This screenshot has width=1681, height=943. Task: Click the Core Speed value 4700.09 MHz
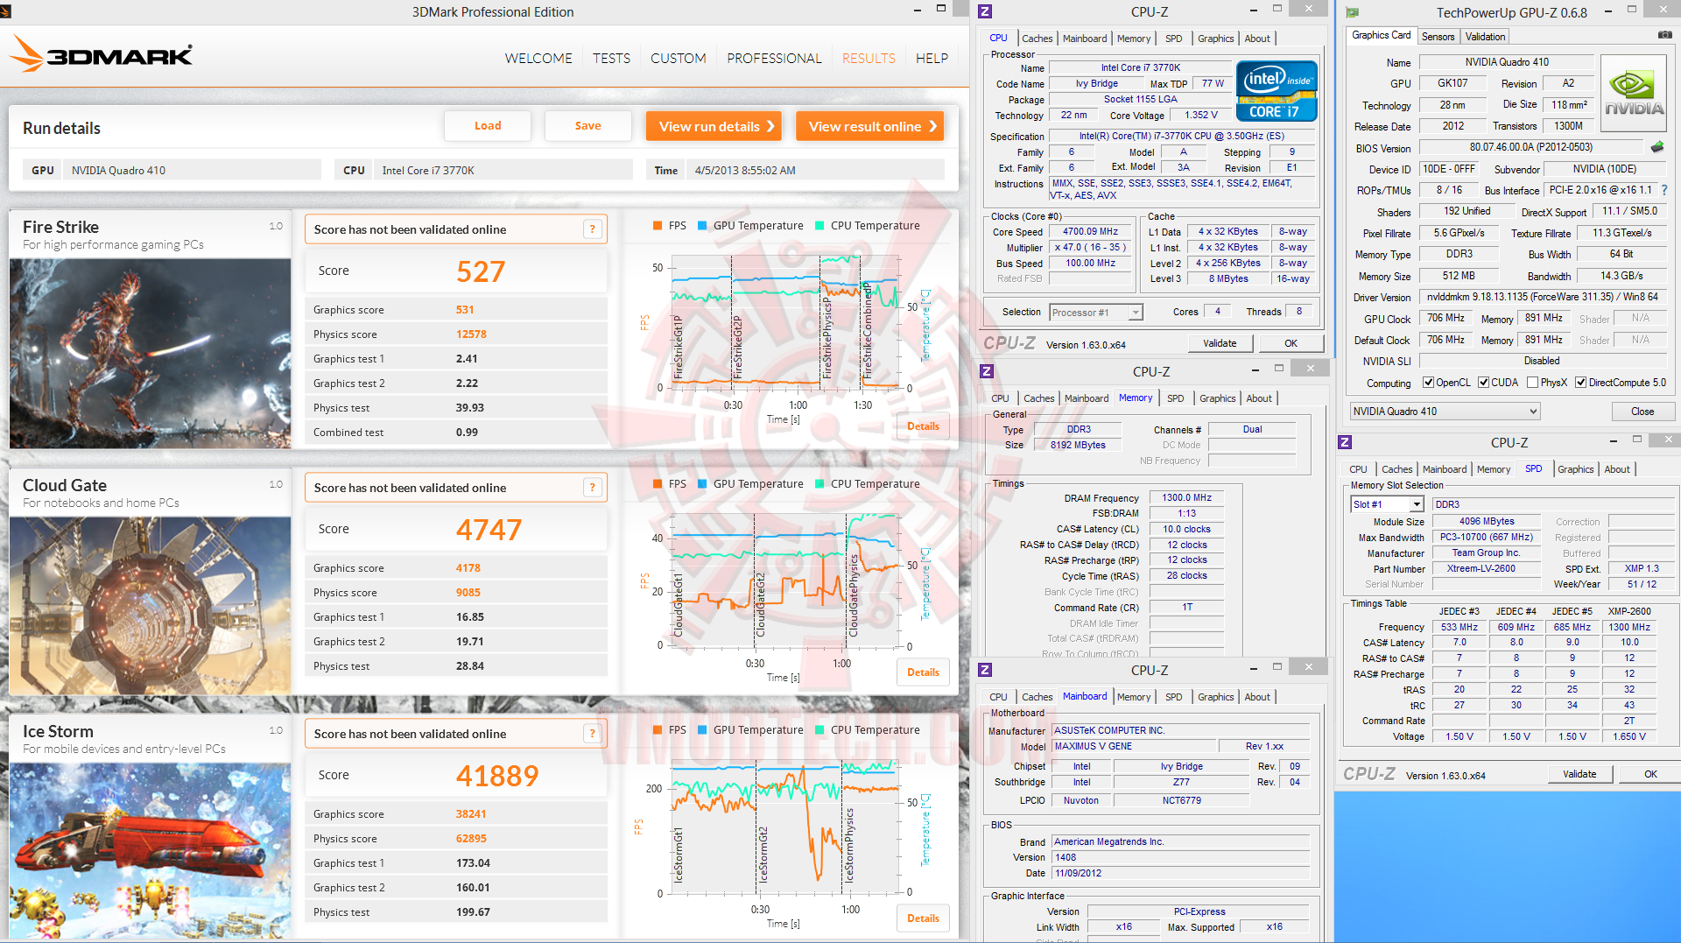[x=1091, y=232]
